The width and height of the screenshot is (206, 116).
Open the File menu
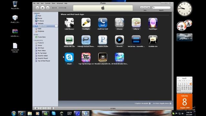click(34, 3)
